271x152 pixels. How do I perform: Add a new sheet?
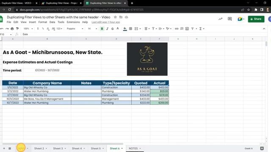point(4,148)
